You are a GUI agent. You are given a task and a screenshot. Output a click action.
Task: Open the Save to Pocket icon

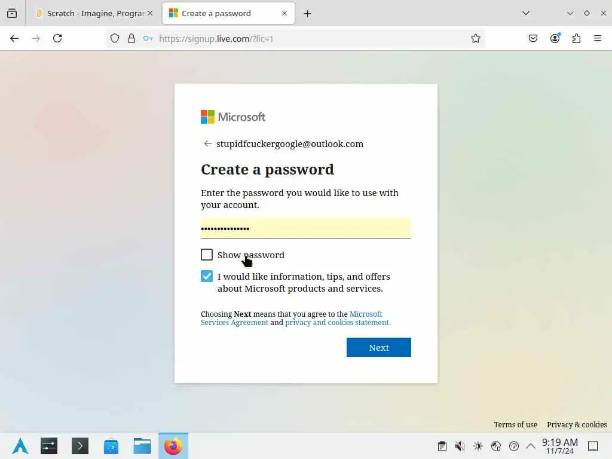click(533, 38)
